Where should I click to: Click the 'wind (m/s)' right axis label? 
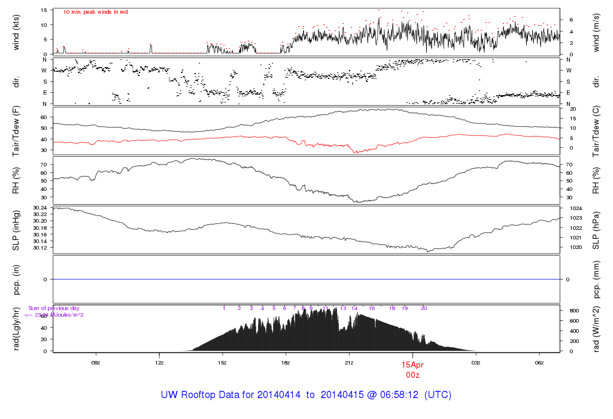coord(596,31)
